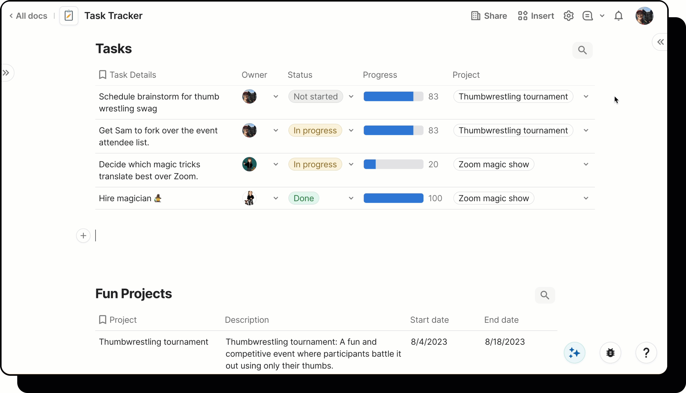Viewport: 686px width, 393px height.
Task: Click Zoom magic show chip in Hire magician row
Action: (494, 198)
